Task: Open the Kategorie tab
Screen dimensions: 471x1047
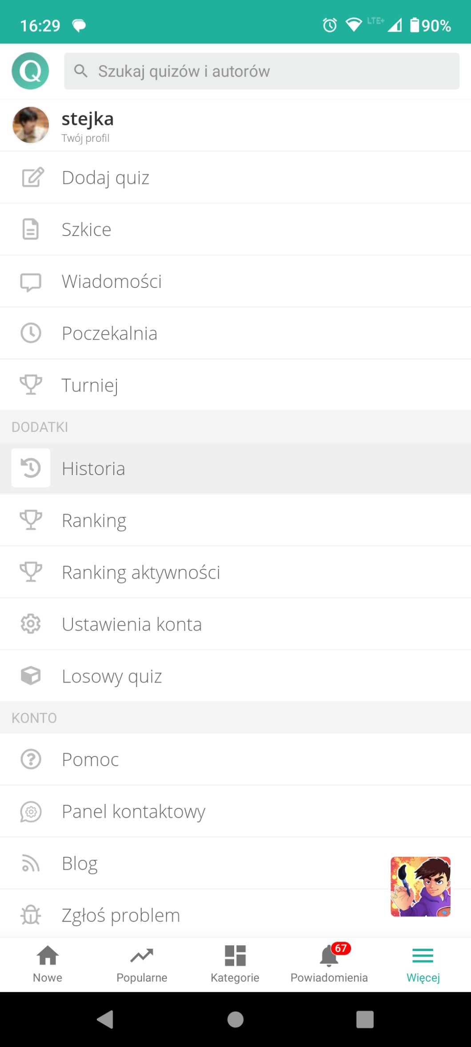Action: [235, 963]
